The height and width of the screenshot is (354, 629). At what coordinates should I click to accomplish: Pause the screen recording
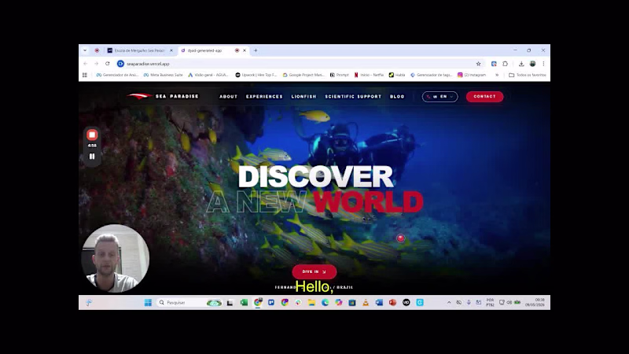coord(92,157)
